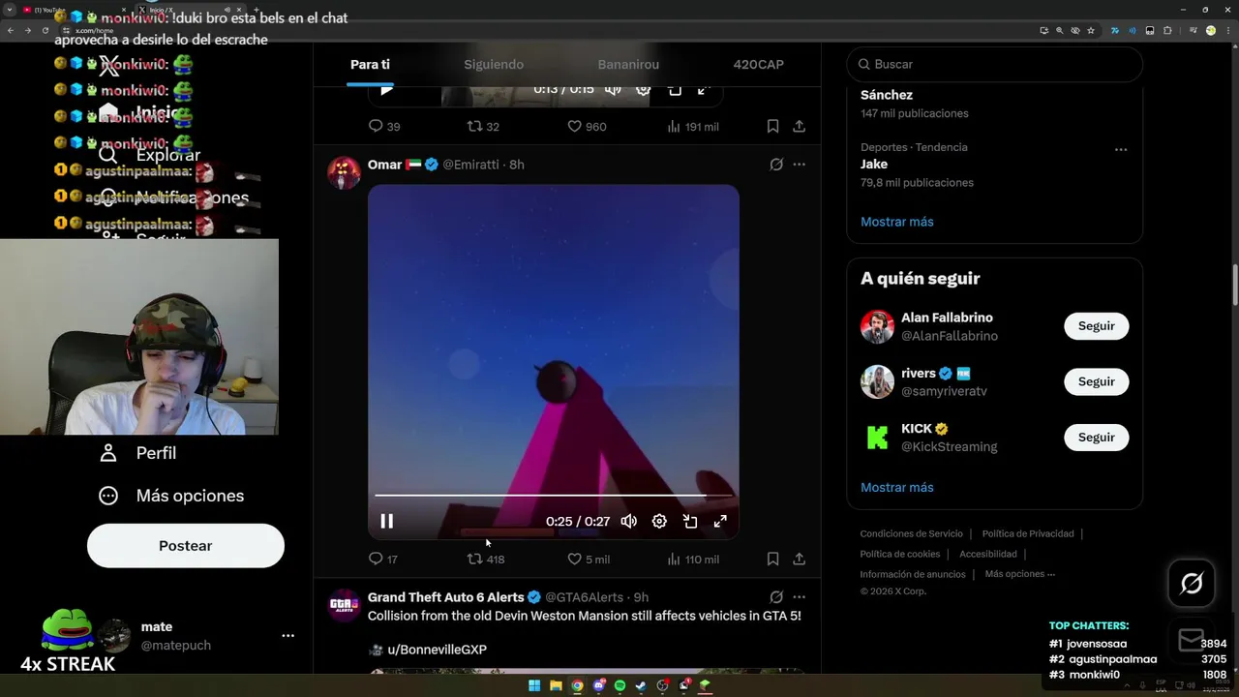Open picture-in-picture on Omar video

tap(690, 522)
